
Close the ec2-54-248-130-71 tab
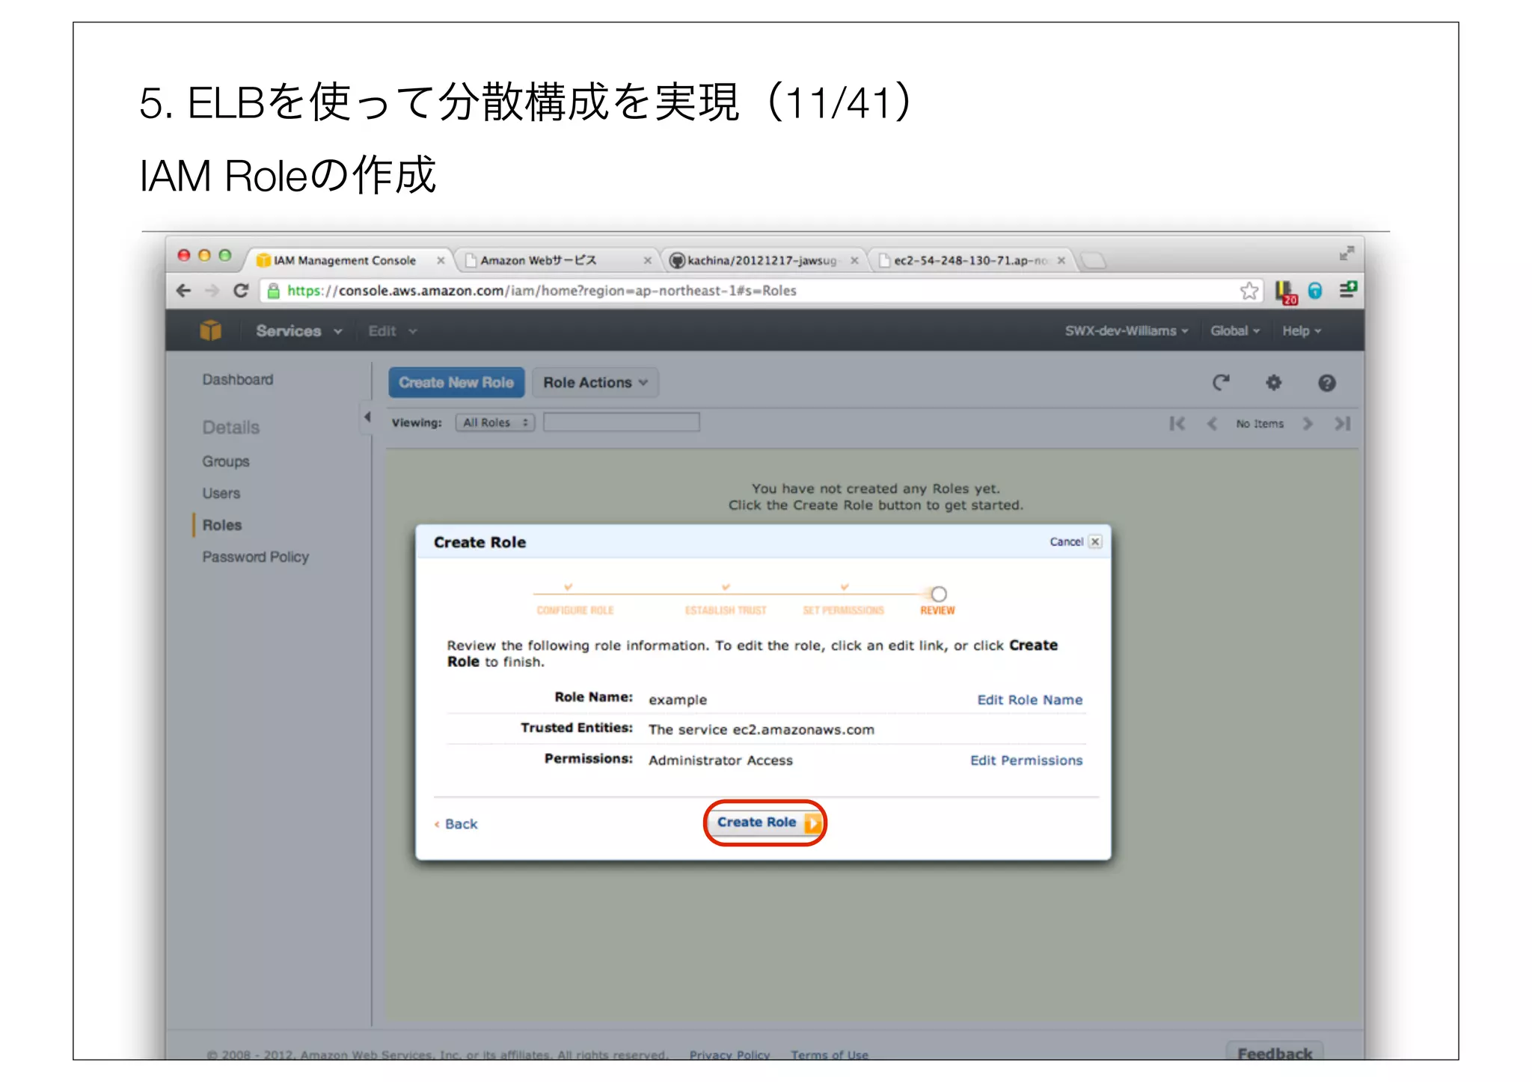[1061, 260]
